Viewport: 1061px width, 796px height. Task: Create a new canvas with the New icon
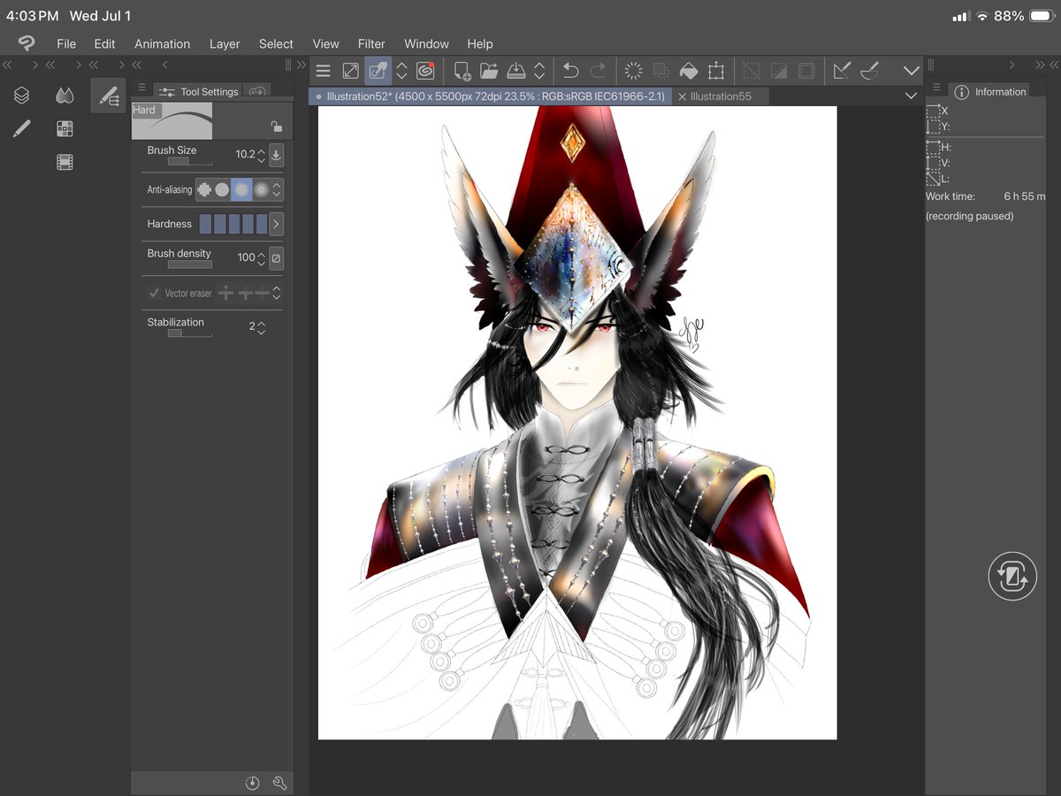coord(462,71)
